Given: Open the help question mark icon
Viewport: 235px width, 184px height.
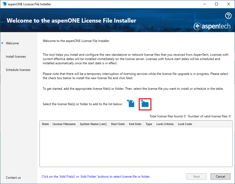Looking at the screenshot, I should point(228,16).
